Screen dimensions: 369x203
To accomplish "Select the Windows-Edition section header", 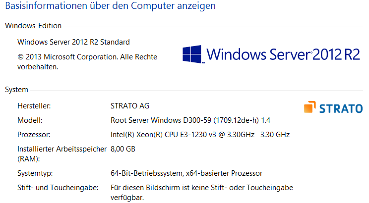I will tap(33, 25).
